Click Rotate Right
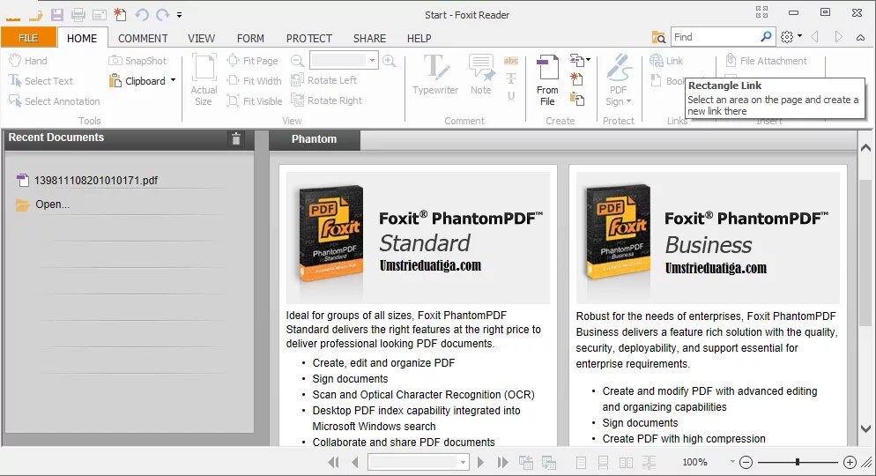This screenshot has width=876, height=476. click(x=327, y=100)
